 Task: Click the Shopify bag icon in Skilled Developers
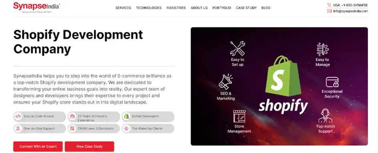click(x=126, y=116)
